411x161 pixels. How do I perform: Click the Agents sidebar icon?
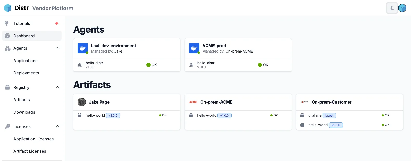[x=7, y=48]
